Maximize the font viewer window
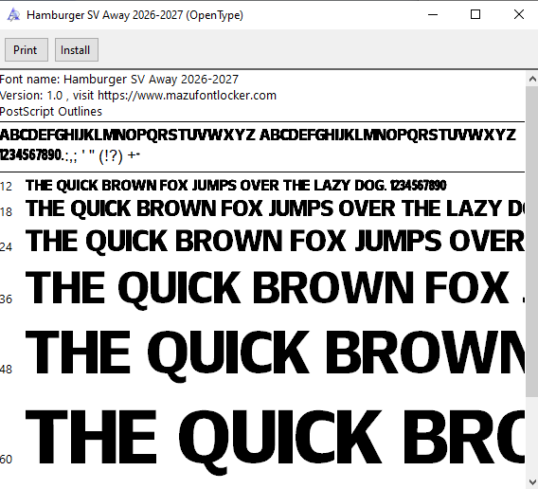Screen dimensions: 538x489 [x=475, y=15]
